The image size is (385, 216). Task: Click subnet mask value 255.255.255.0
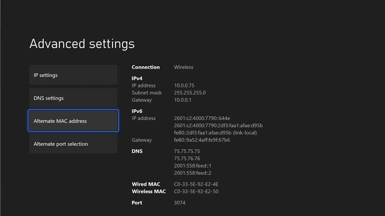190,92
